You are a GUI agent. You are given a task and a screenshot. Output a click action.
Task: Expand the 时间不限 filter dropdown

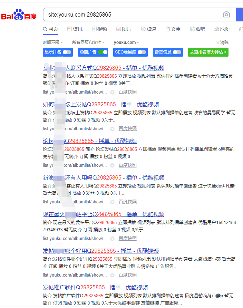click(53, 42)
